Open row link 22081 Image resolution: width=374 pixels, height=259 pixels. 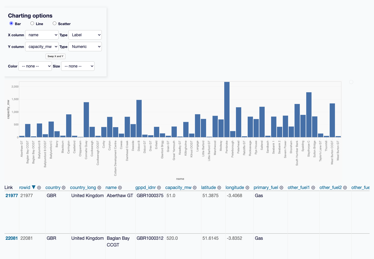click(12, 238)
